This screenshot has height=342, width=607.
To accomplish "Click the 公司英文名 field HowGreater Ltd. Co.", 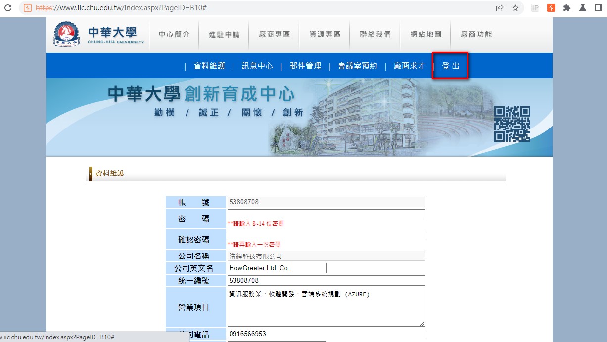I will coord(277,268).
